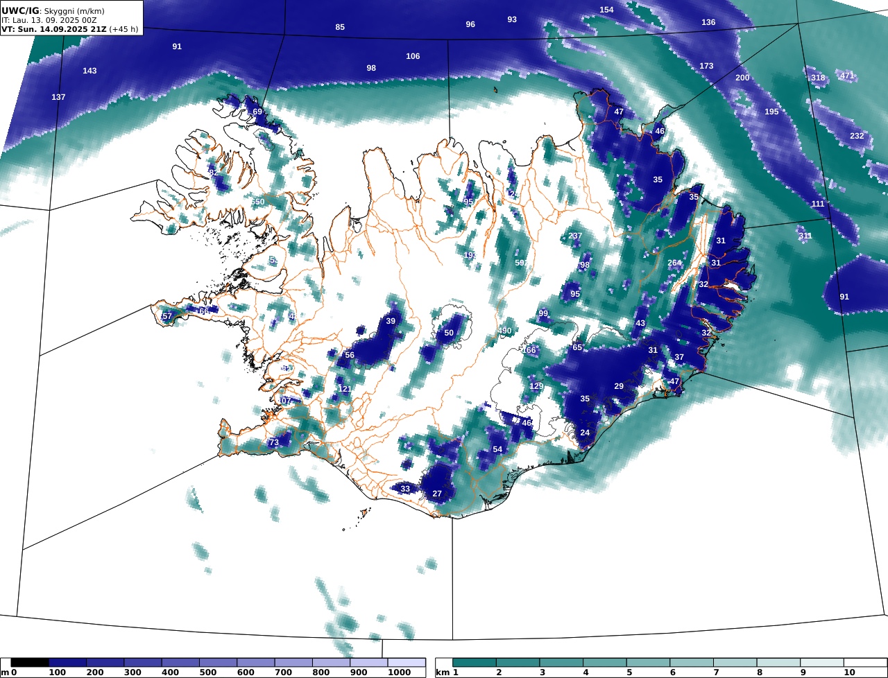This screenshot has height=678, width=888.
Task: Click the legend swatch between 4 and 5 km
Action: click(x=605, y=663)
